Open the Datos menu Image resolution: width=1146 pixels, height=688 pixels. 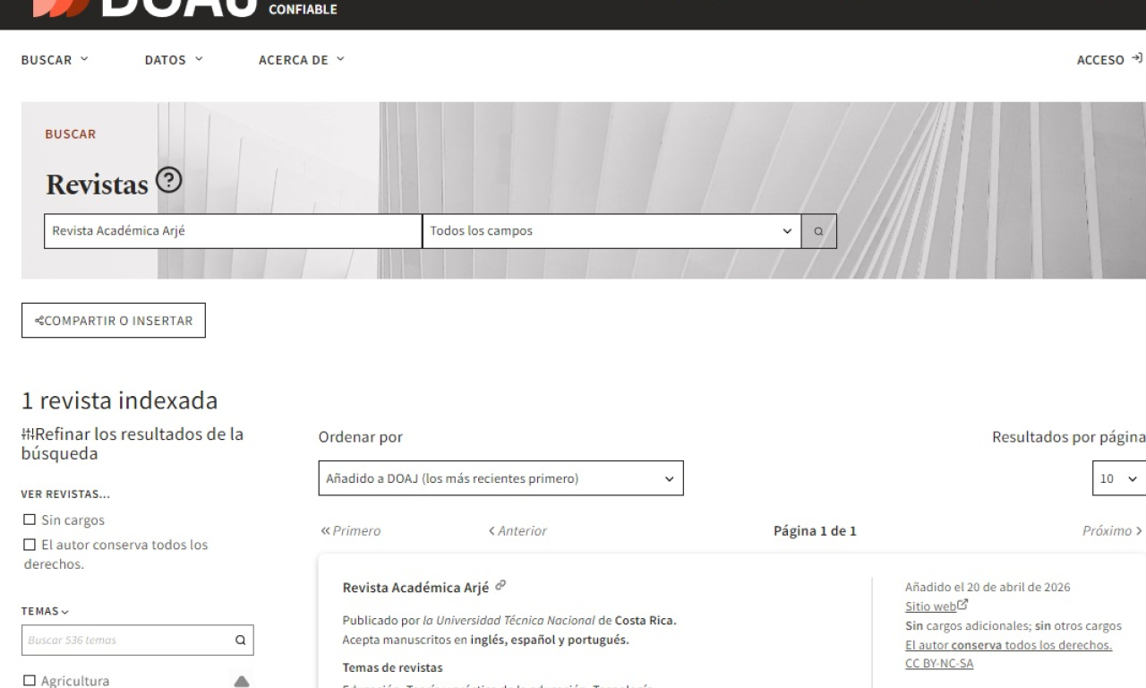point(174,60)
